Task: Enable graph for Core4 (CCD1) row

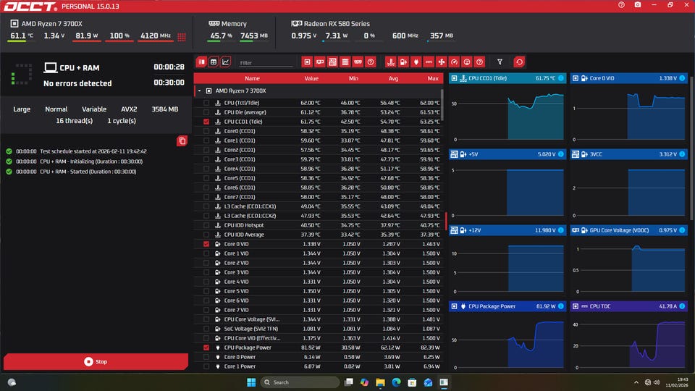Action: (206, 169)
